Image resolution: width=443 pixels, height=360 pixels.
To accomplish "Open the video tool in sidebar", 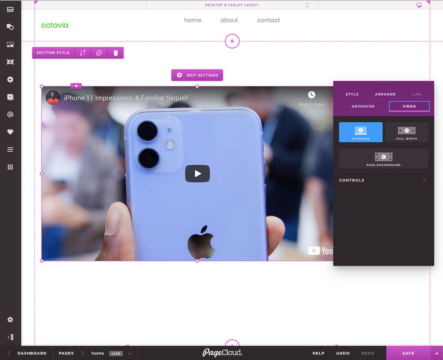I will point(10,80).
